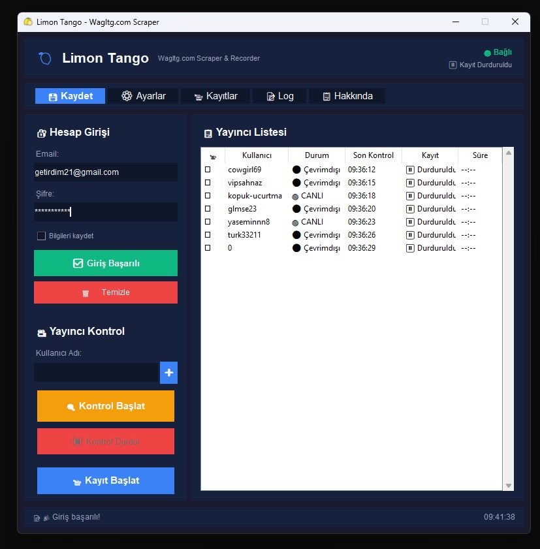540x549 pixels.
Task: Click the blue Kayıt Başlat button
Action: pyautogui.click(x=106, y=480)
